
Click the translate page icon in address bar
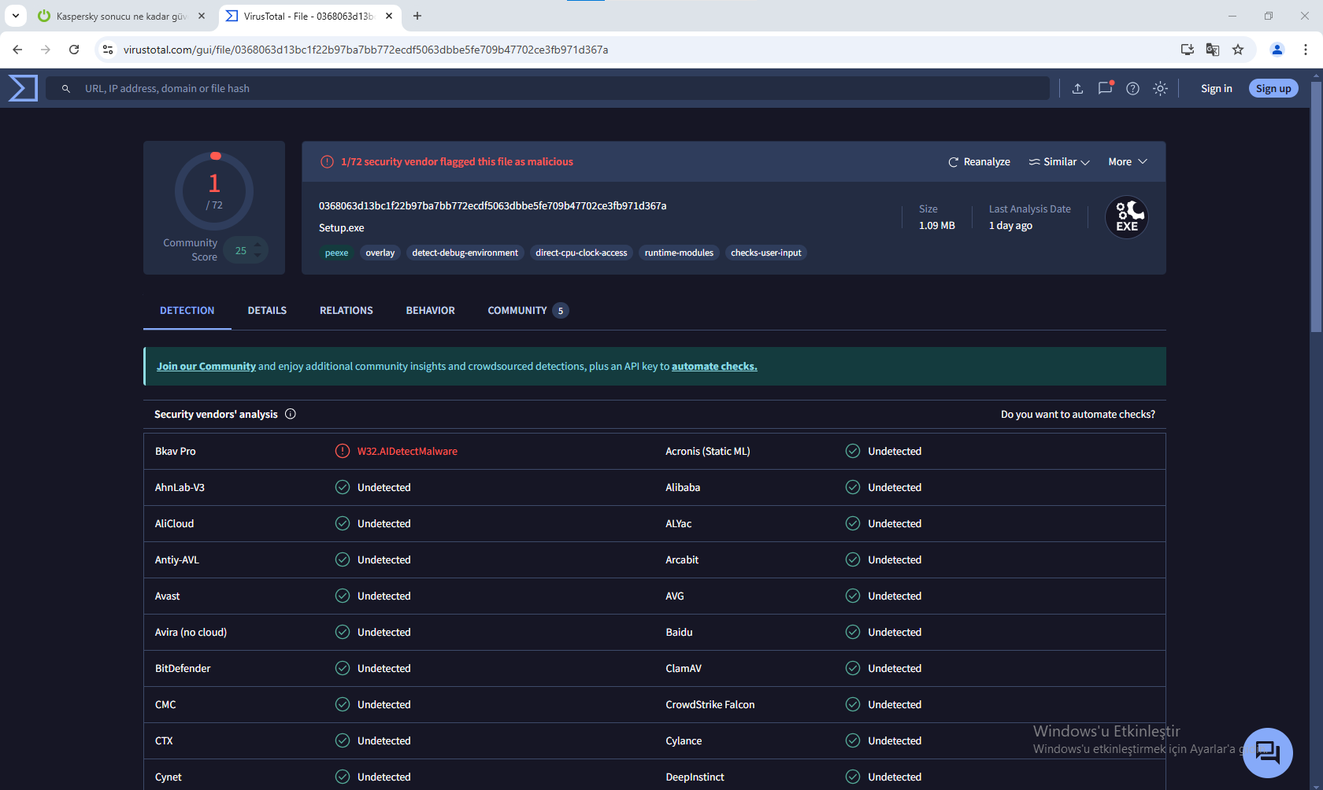1213,49
